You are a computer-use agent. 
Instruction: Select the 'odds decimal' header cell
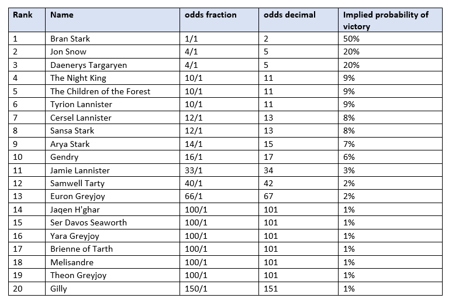pyautogui.click(x=288, y=15)
